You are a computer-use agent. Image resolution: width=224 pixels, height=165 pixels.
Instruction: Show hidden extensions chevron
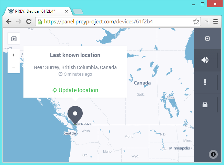(x=206, y=22)
